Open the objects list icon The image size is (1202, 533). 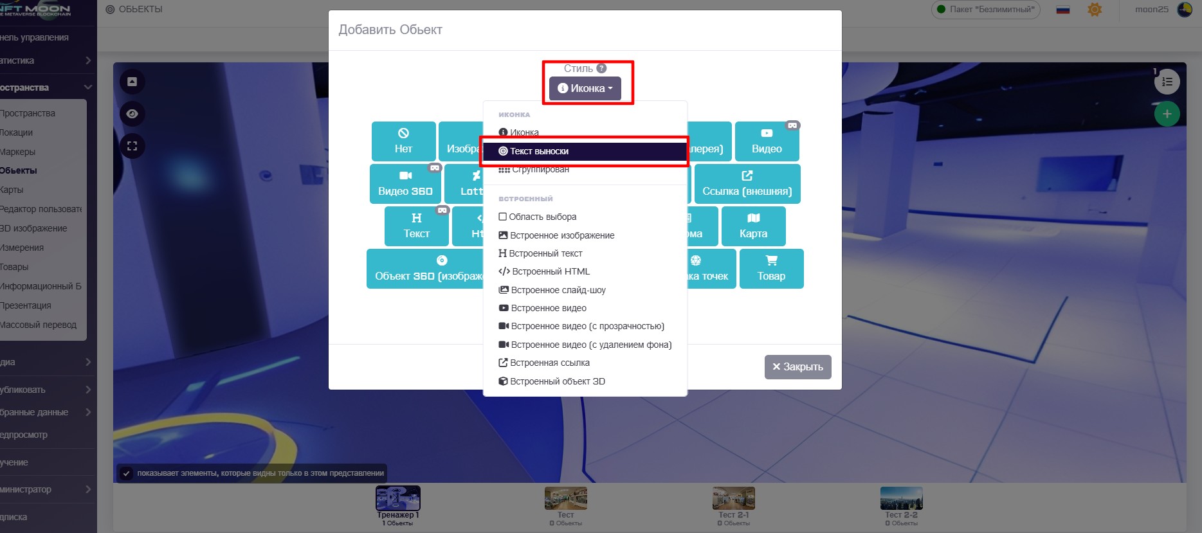[x=1167, y=82]
